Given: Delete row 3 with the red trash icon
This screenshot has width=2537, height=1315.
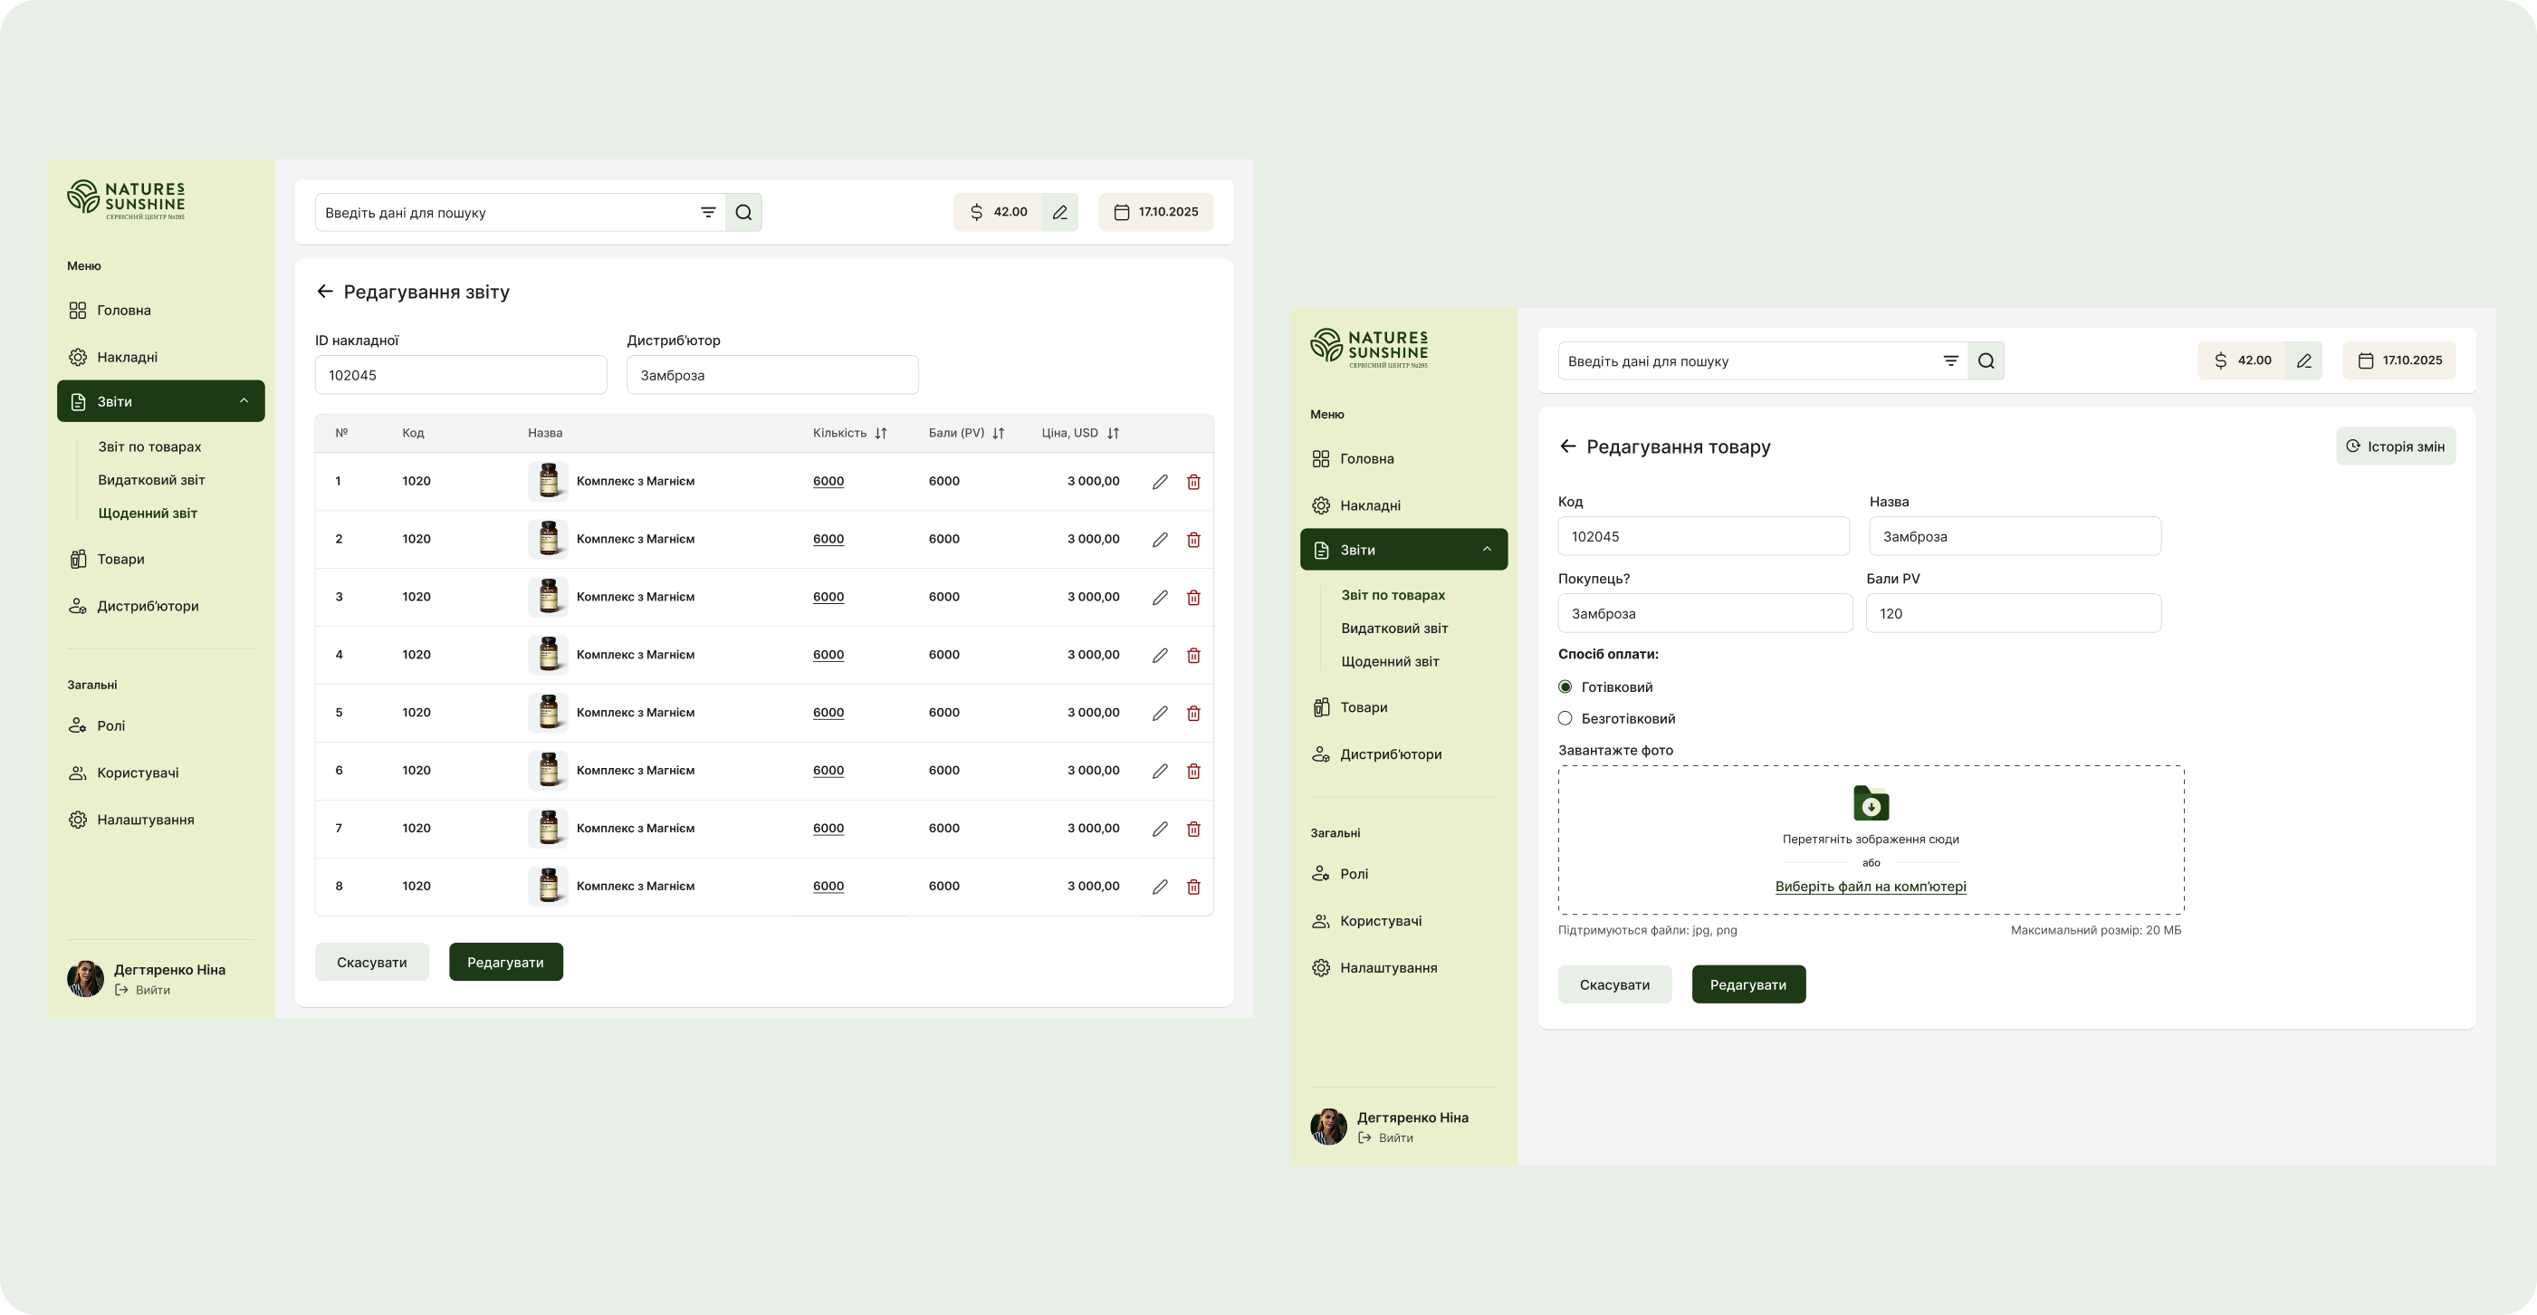Looking at the screenshot, I should click(1192, 597).
